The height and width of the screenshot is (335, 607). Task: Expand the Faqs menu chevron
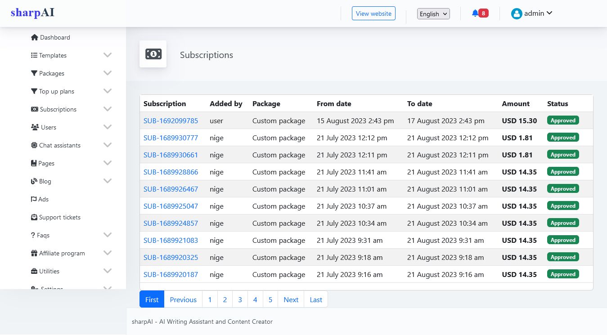(108, 235)
